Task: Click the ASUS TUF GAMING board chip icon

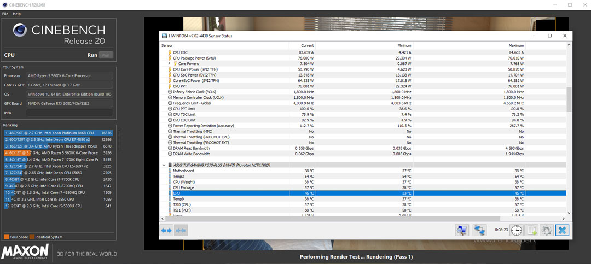Action: coord(170,165)
